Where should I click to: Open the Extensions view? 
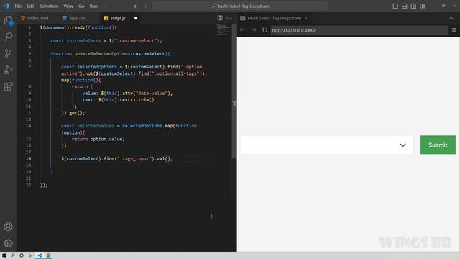pos(8,86)
